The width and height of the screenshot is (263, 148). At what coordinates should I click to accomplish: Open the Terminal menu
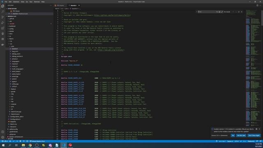pos(37,2)
